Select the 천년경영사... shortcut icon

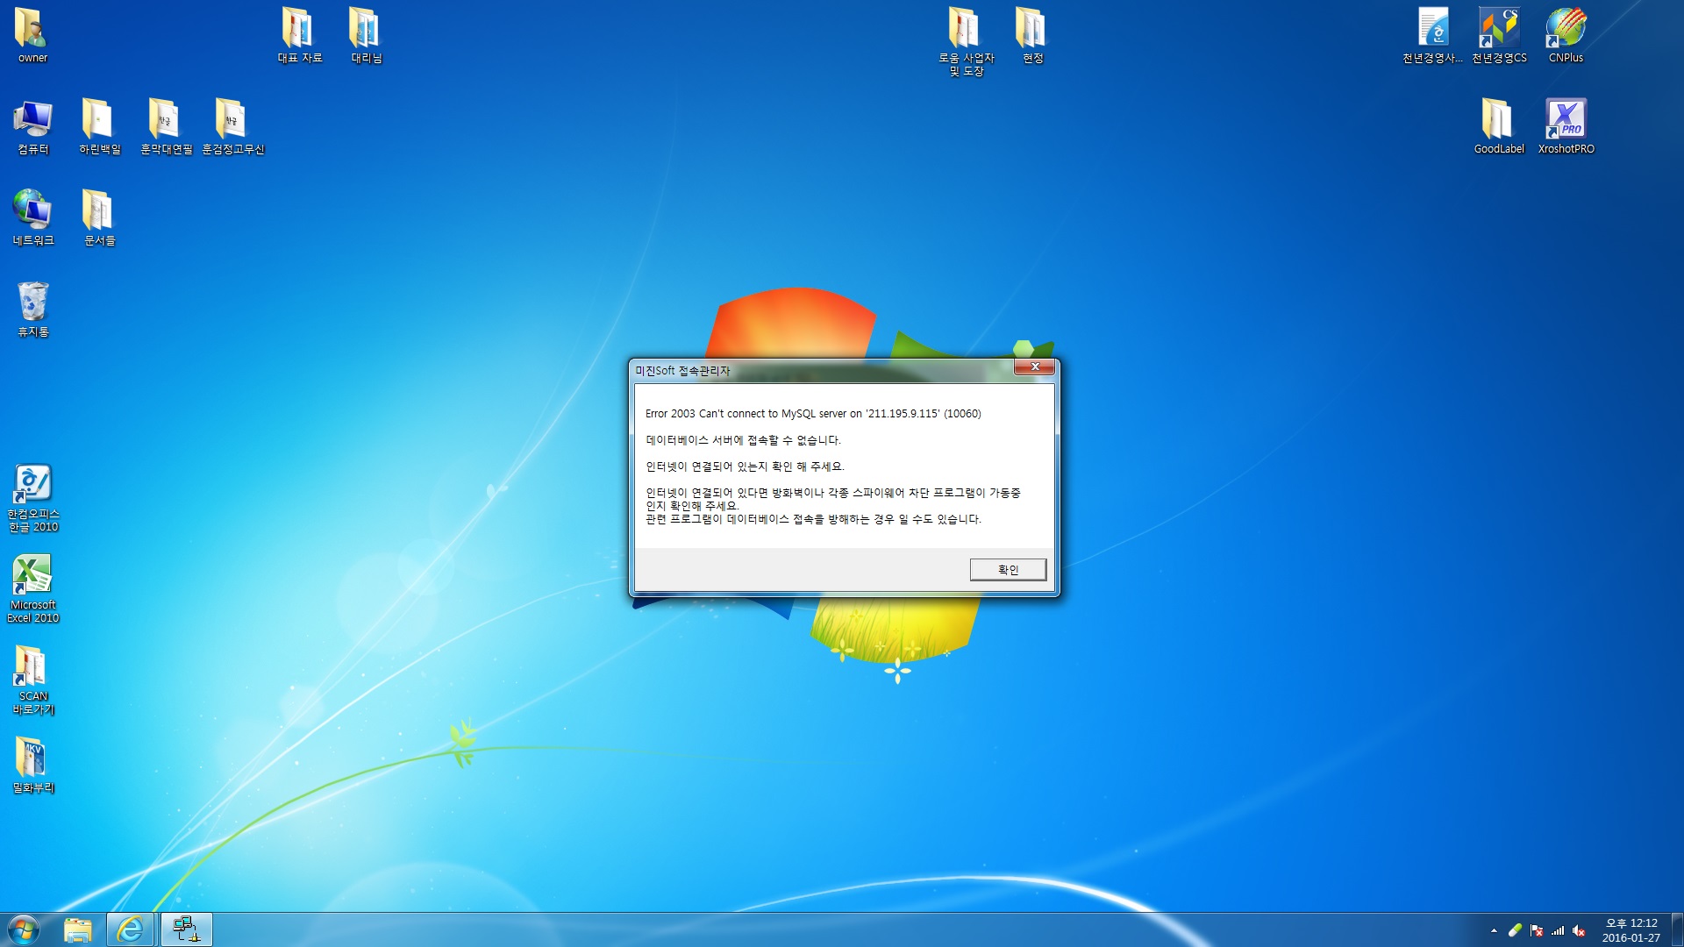(x=1432, y=35)
